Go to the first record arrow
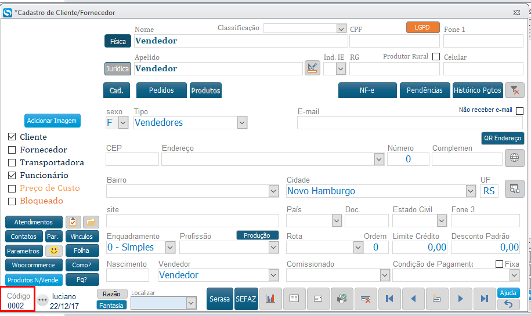Image resolution: width=531 pixels, height=316 pixels. pyautogui.click(x=389, y=299)
